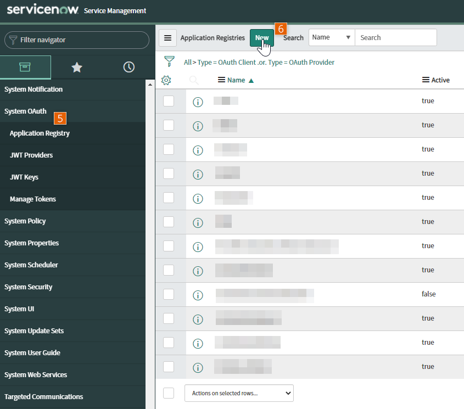
Task: Tick the first row's checkbox
Action: click(x=169, y=101)
